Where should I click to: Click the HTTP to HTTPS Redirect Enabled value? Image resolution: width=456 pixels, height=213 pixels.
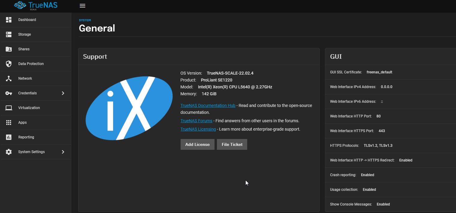(x=406, y=160)
